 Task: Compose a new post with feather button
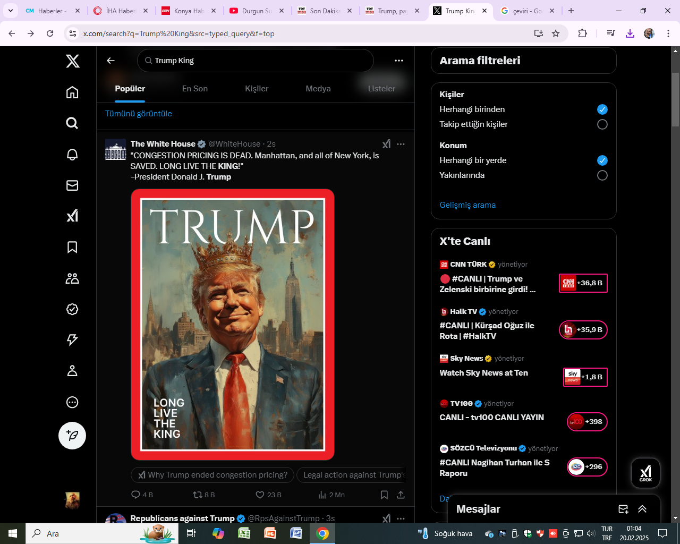[72, 436]
